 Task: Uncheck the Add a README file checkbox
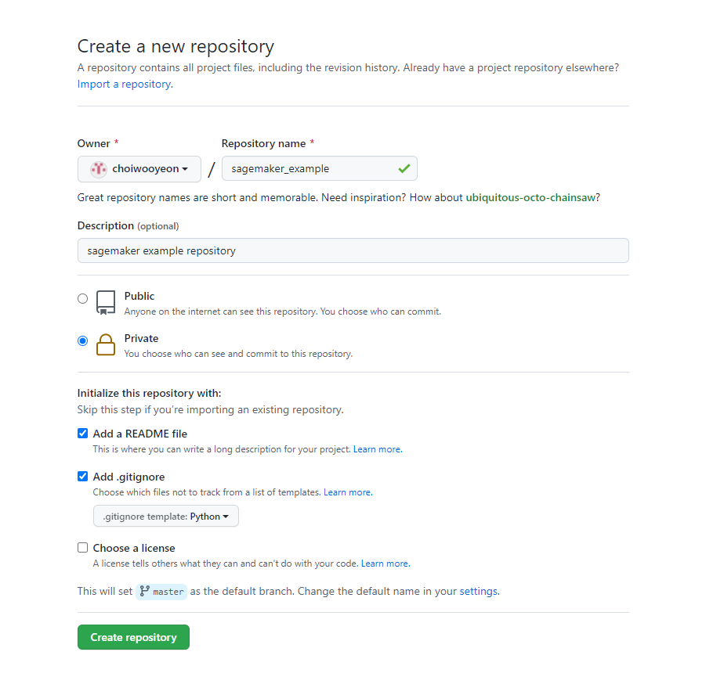coord(82,434)
